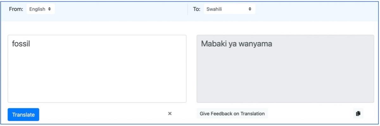The width and height of the screenshot is (380, 126).
Task: Click the up-down arrows beside English
Action: click(x=49, y=9)
